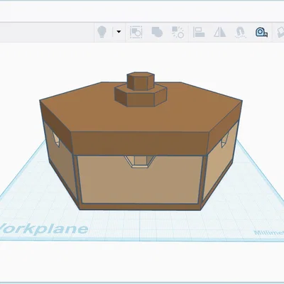Select the light tan front panel of box
The height and width of the screenshot is (284, 284).
pos(140,180)
